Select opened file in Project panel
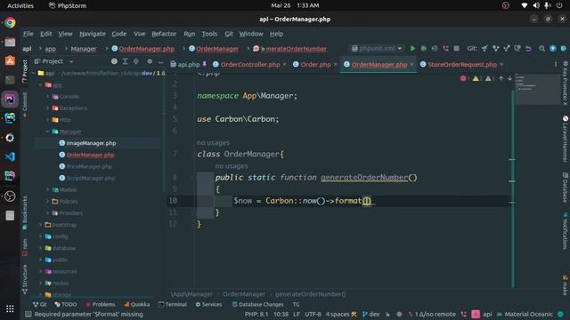Screen dimensions: 570x320 tap(114, 61)
